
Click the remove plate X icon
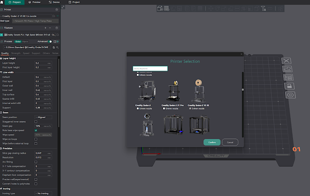[286, 61]
